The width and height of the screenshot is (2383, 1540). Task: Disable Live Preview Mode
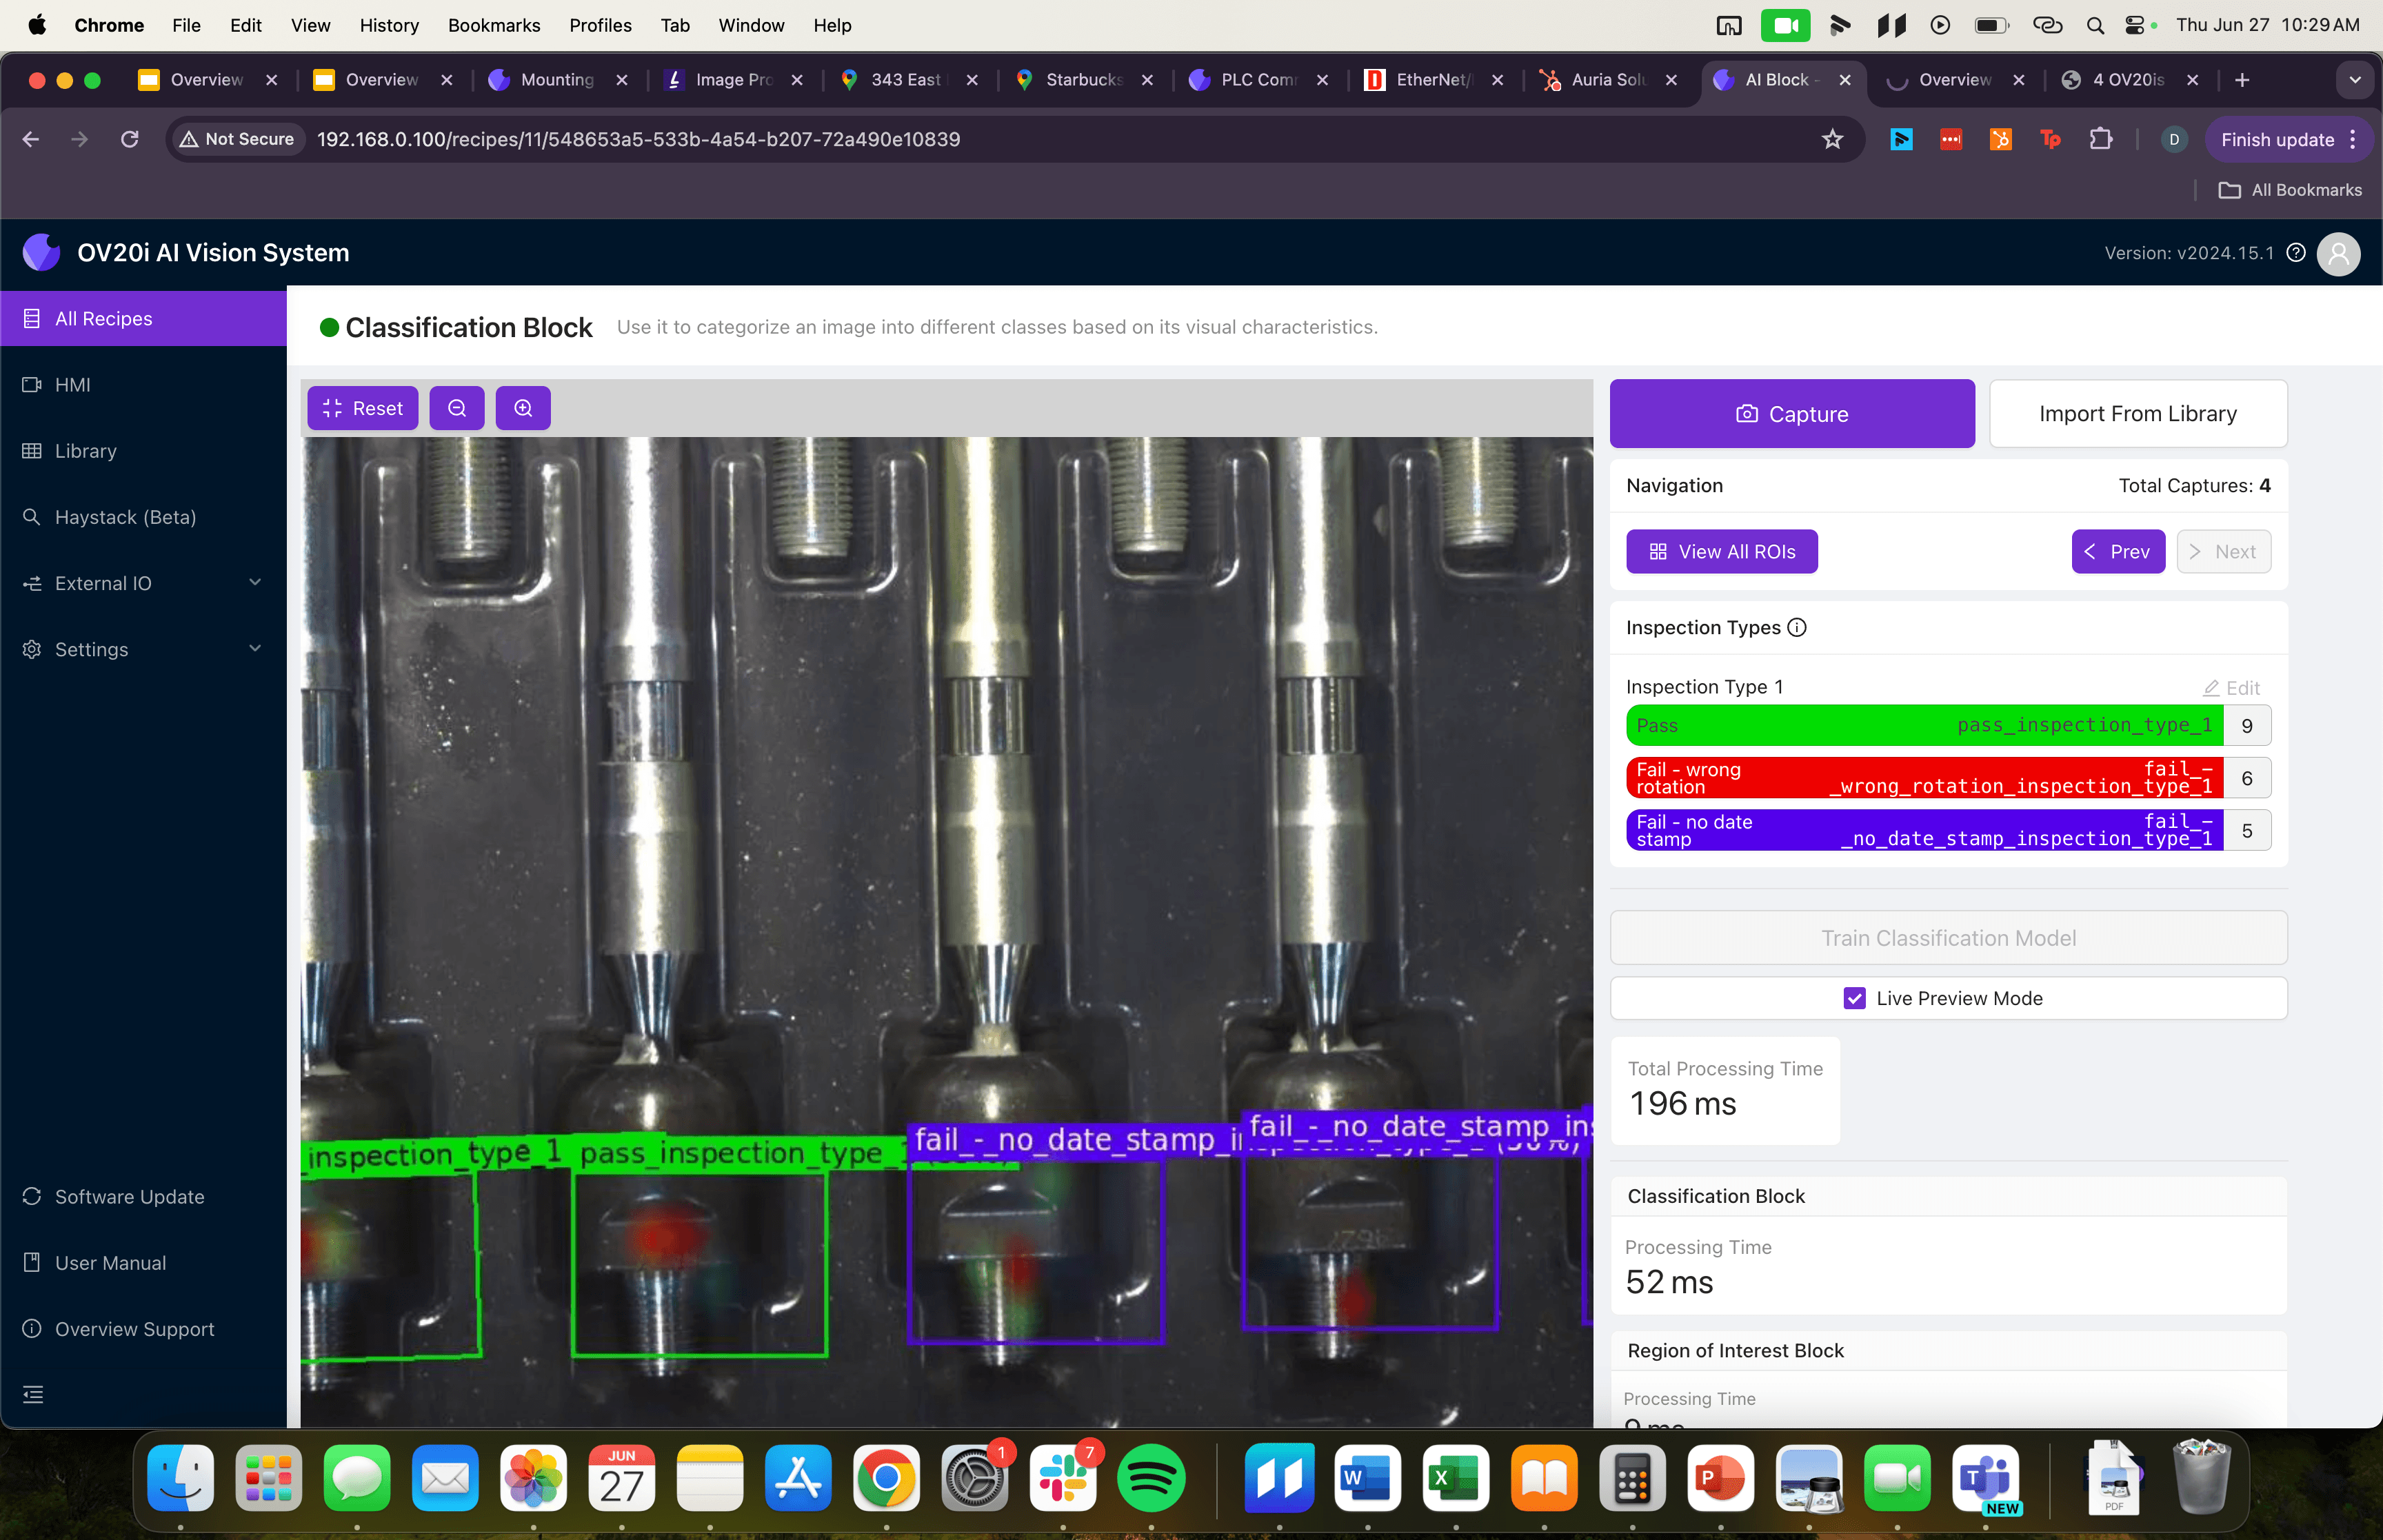[x=1856, y=998]
